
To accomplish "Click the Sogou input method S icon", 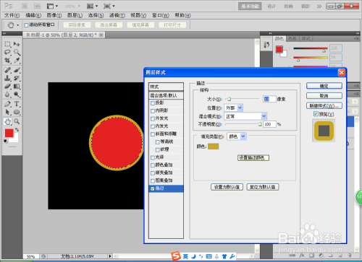I will pyautogui.click(x=176, y=256).
